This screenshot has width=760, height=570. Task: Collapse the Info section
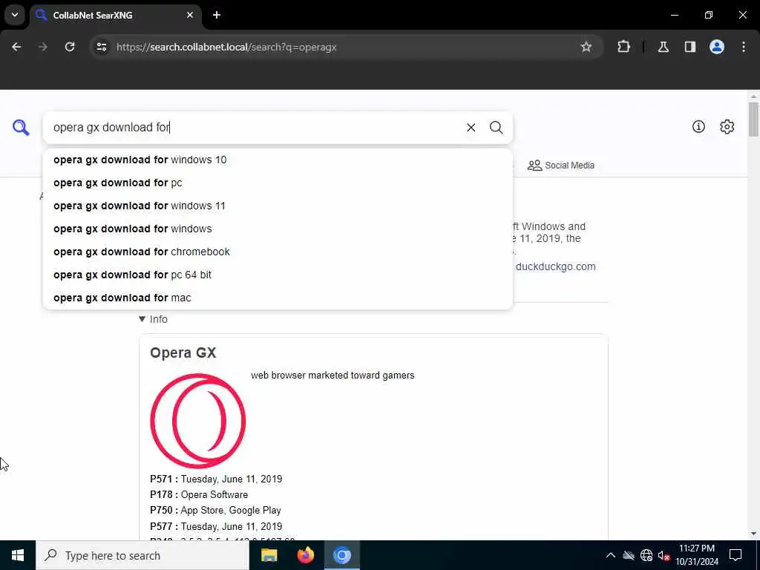point(153,319)
